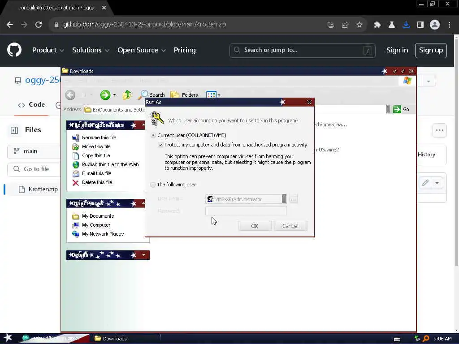The height and width of the screenshot is (344, 459).
Task: Toggle Chrome side panel icon
Action: [420, 25]
